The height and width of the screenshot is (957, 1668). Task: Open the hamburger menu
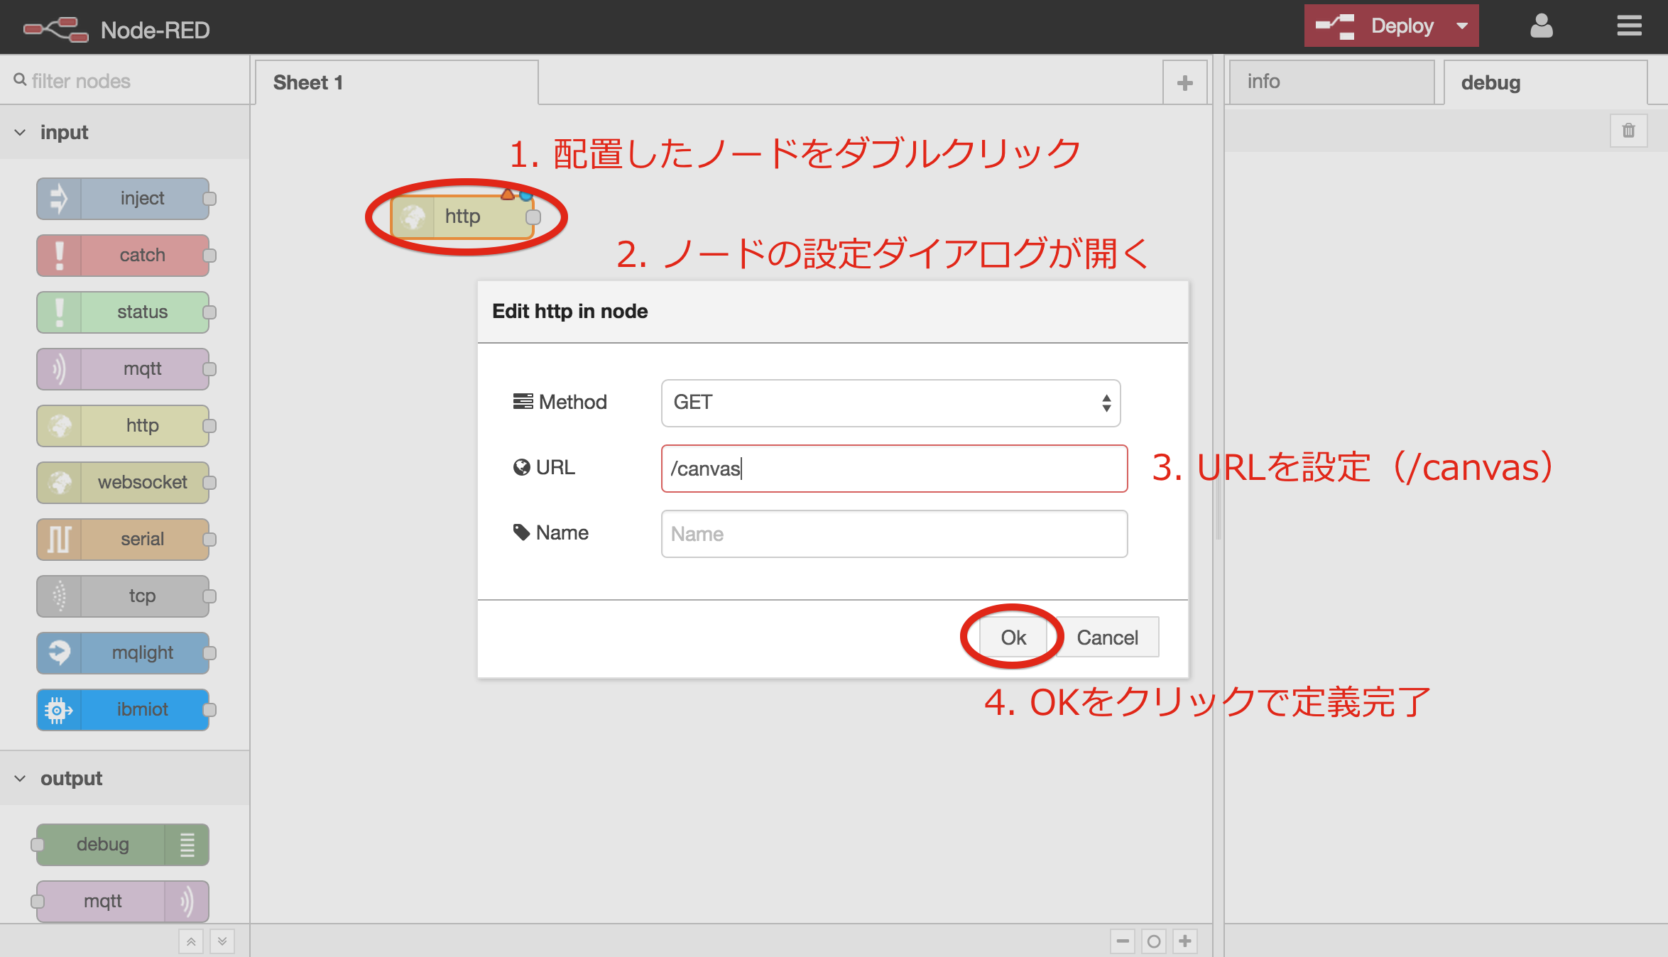pyautogui.click(x=1629, y=25)
